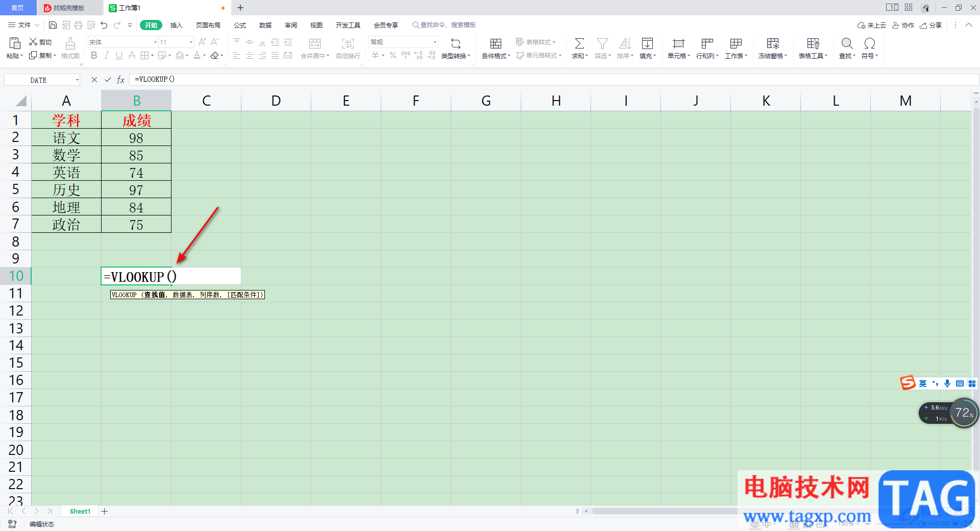980x531 pixels.
Task: Add a new sheet with plus button
Action: click(105, 511)
